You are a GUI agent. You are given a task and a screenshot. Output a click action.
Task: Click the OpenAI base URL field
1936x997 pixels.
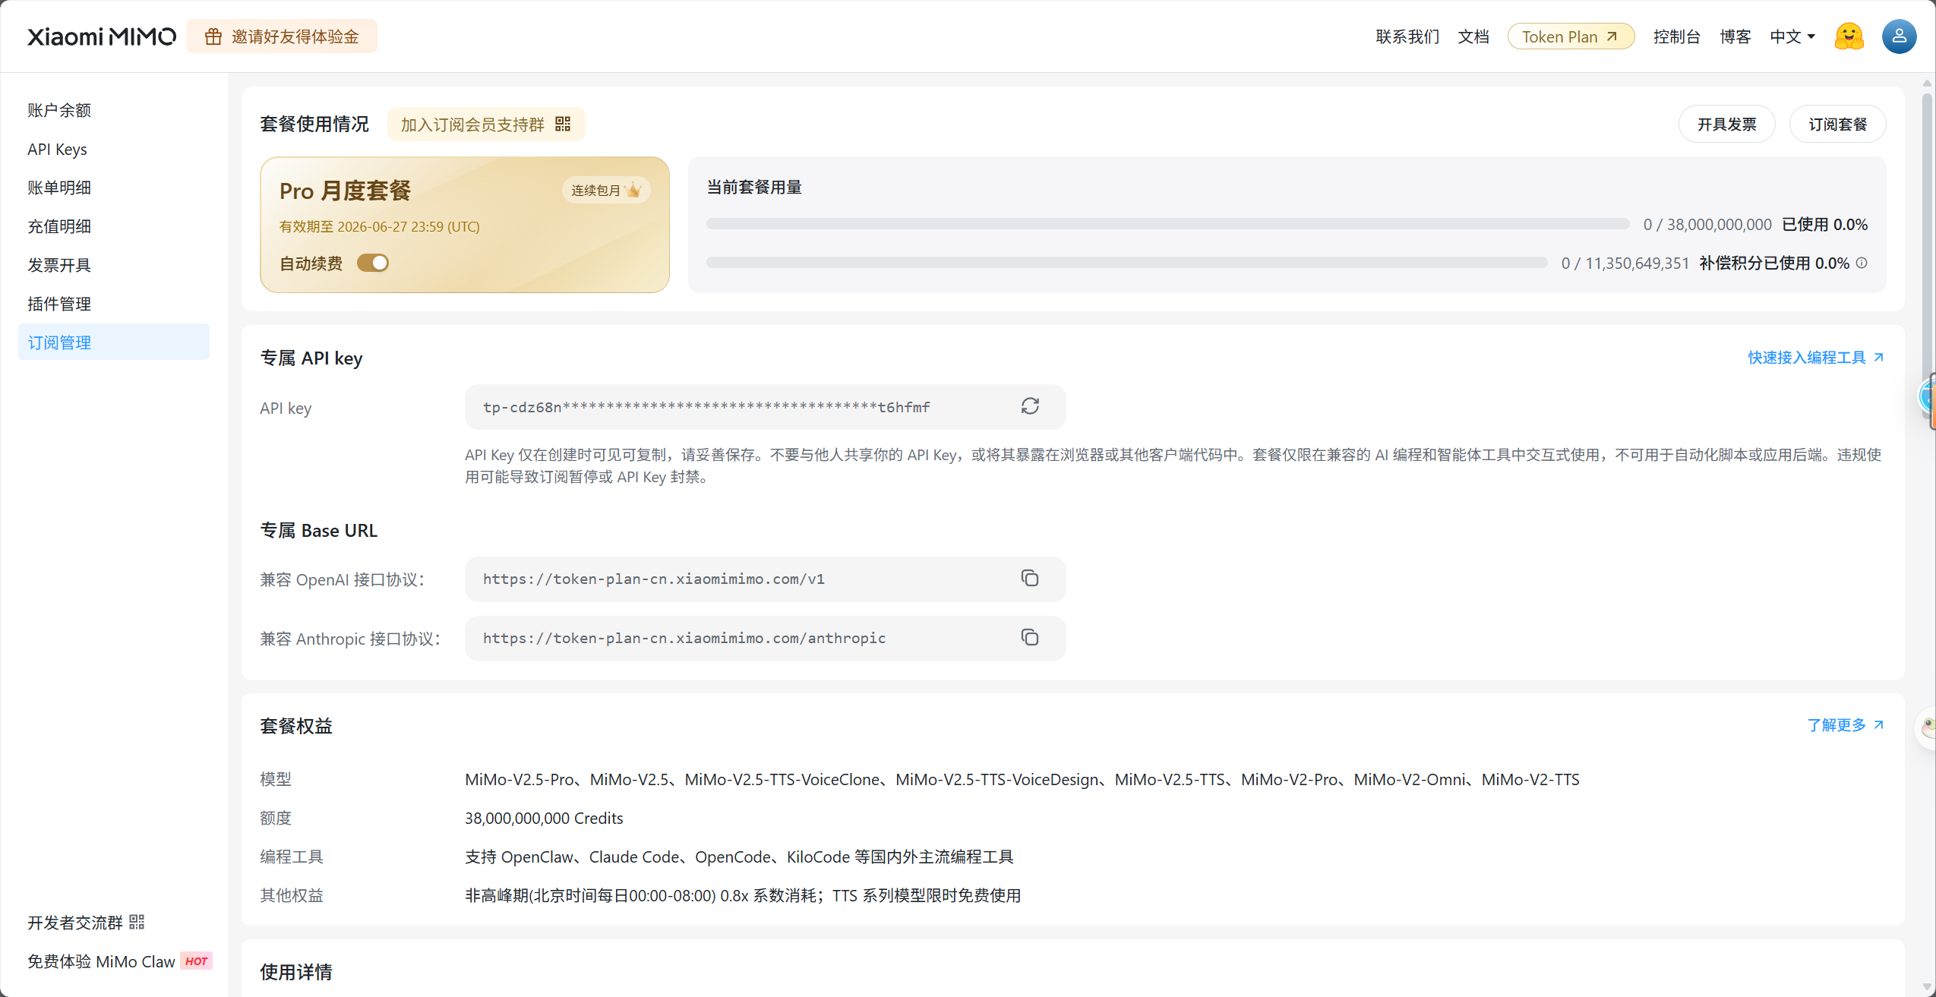(x=765, y=579)
